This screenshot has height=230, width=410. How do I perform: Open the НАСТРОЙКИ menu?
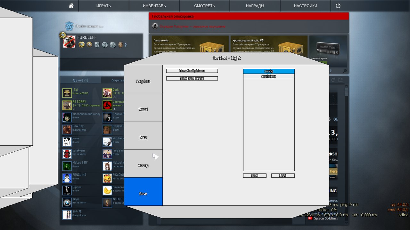[x=306, y=6]
